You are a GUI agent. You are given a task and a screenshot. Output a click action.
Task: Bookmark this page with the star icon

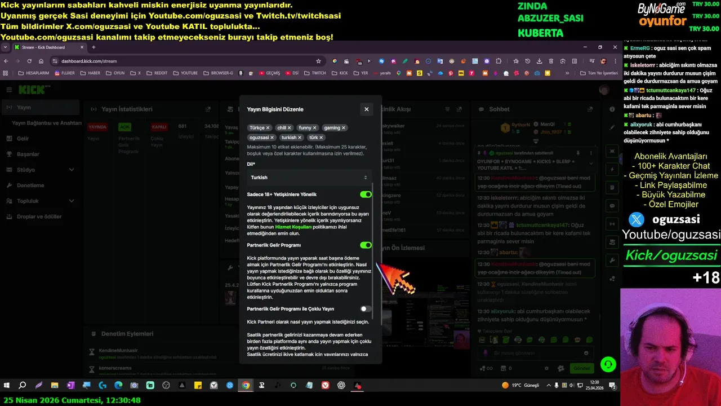pos(318,61)
